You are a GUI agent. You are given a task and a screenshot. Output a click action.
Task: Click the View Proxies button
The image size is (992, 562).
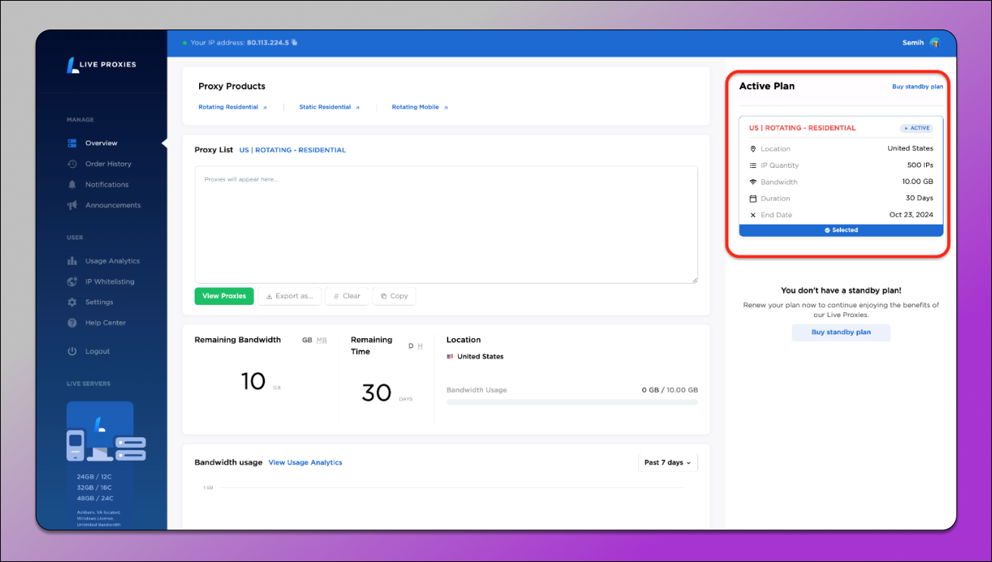pyautogui.click(x=224, y=296)
